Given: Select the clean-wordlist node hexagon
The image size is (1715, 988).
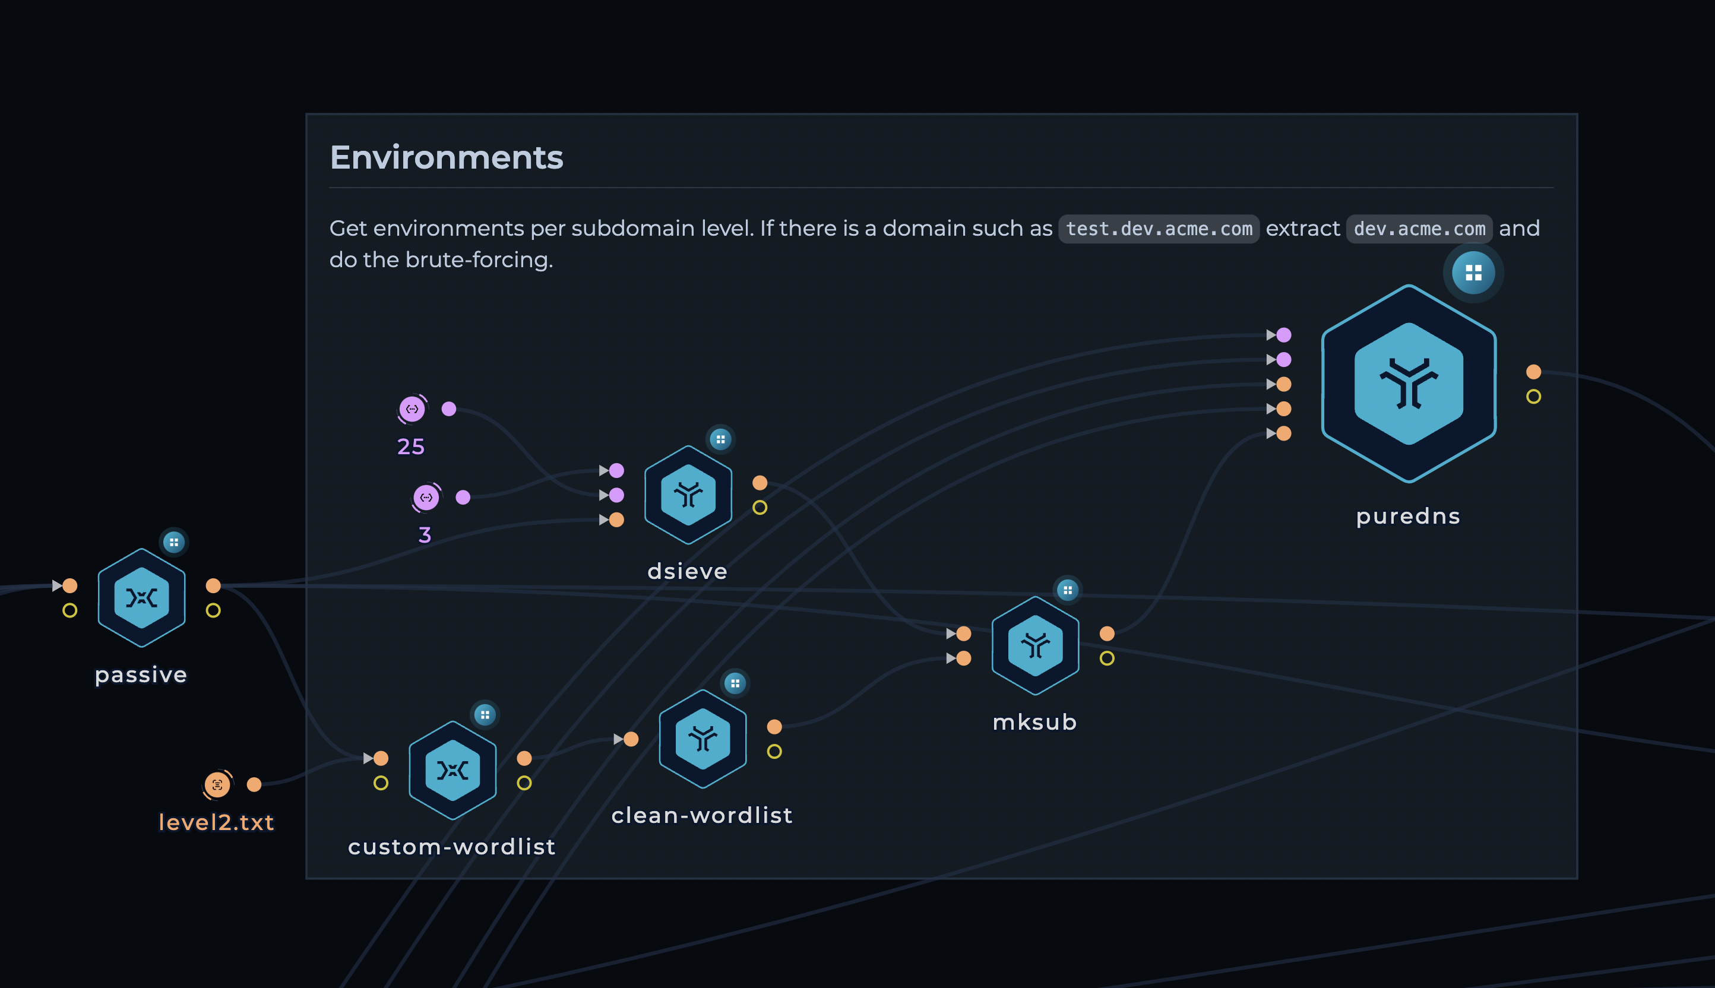Looking at the screenshot, I should pyautogui.click(x=703, y=739).
